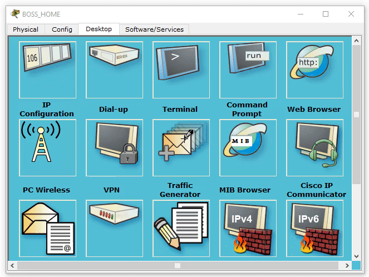Open the Command Prompt icon

pyautogui.click(x=248, y=70)
